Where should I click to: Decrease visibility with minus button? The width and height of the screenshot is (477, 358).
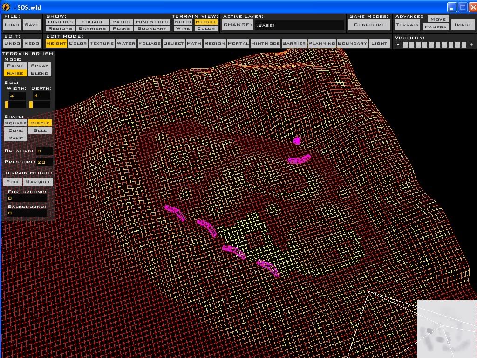398,45
